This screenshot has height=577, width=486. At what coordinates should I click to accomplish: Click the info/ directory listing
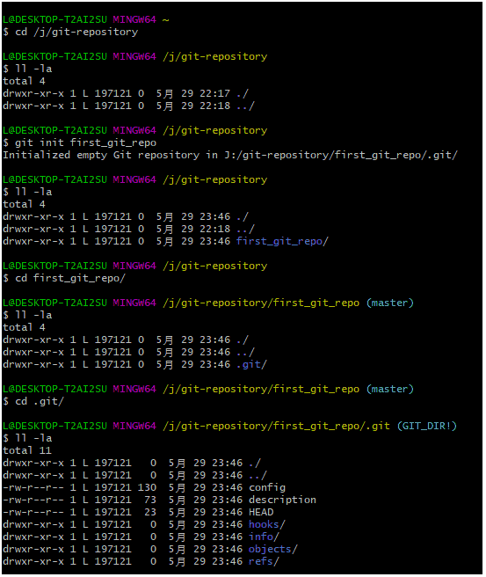point(264,537)
